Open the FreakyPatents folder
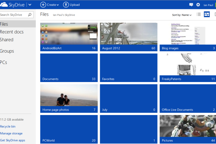This screenshot has width=216, height=144. 188,68
